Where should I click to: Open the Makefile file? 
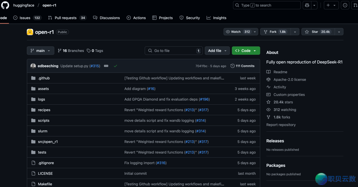point(45,184)
